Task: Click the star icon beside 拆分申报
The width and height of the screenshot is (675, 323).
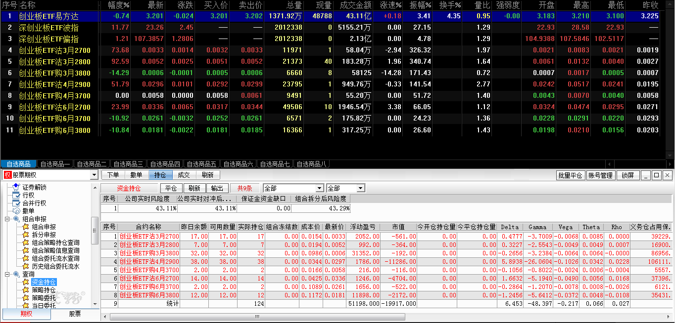Action: pyautogui.click(x=26, y=235)
